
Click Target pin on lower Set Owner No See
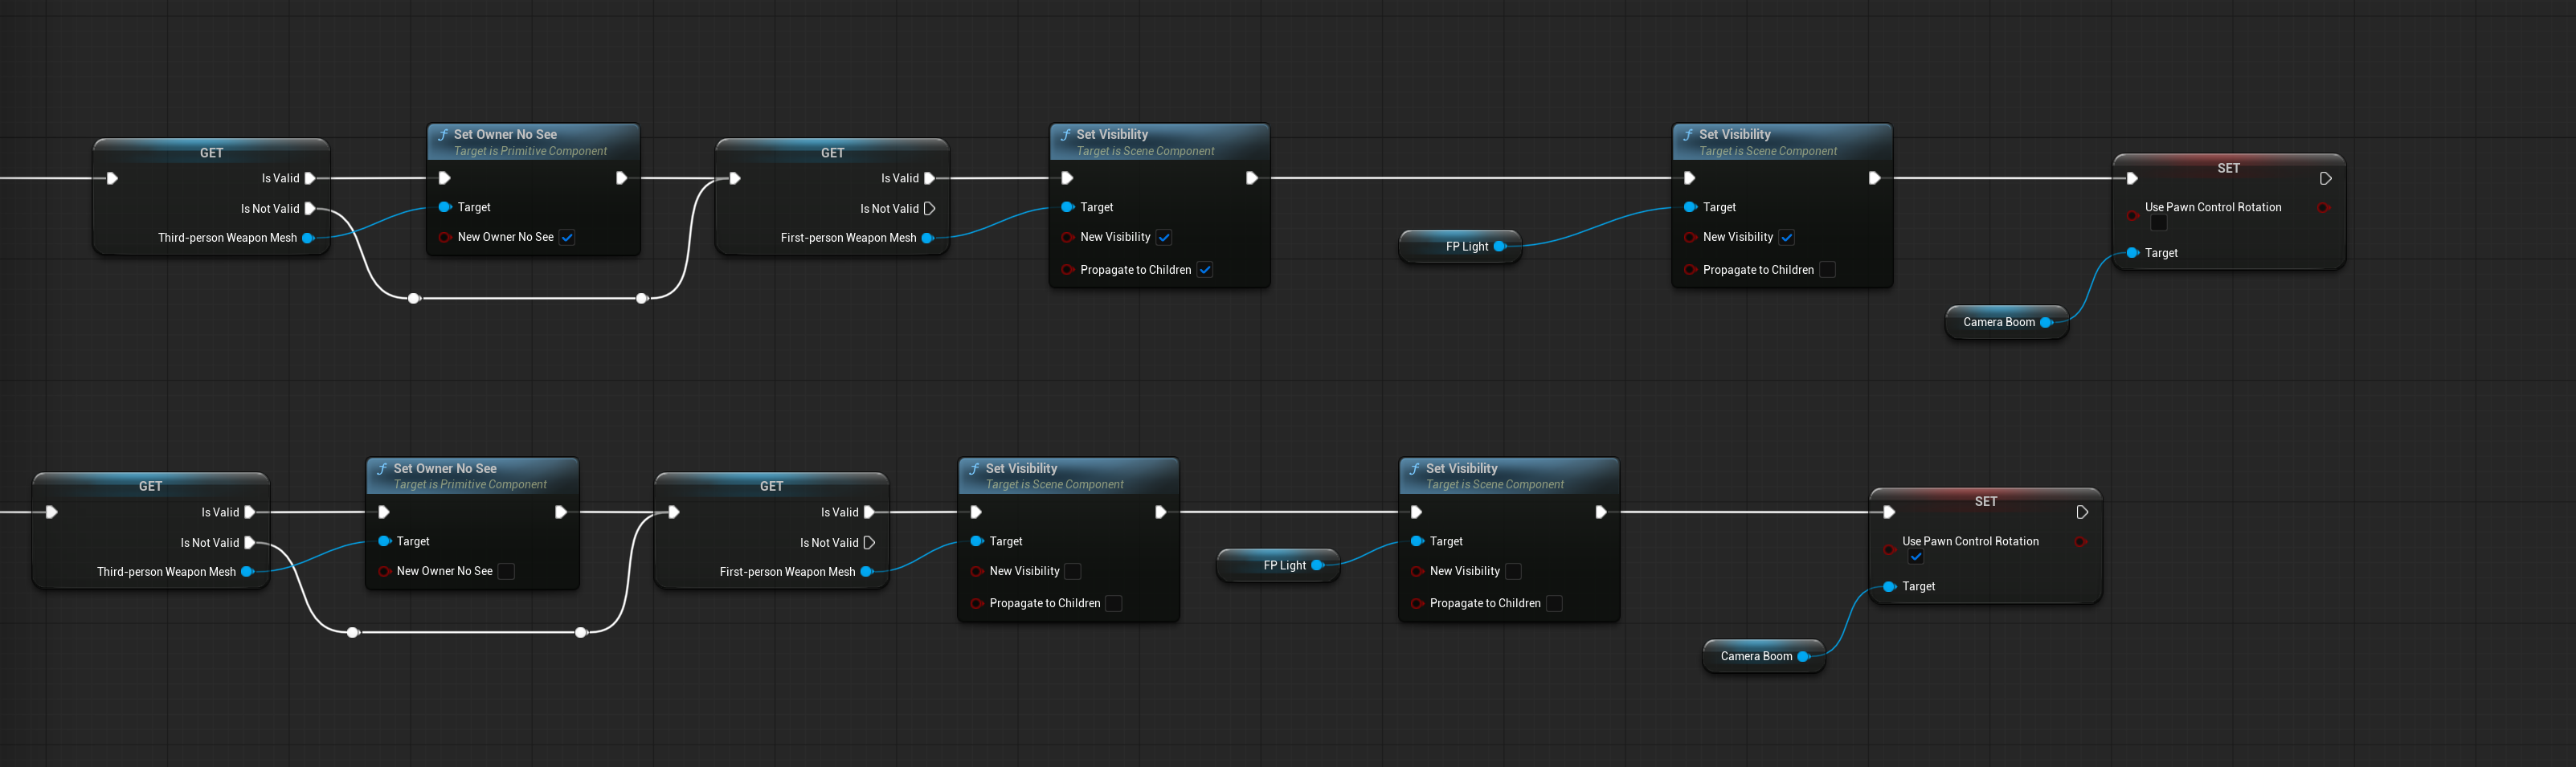tap(385, 541)
